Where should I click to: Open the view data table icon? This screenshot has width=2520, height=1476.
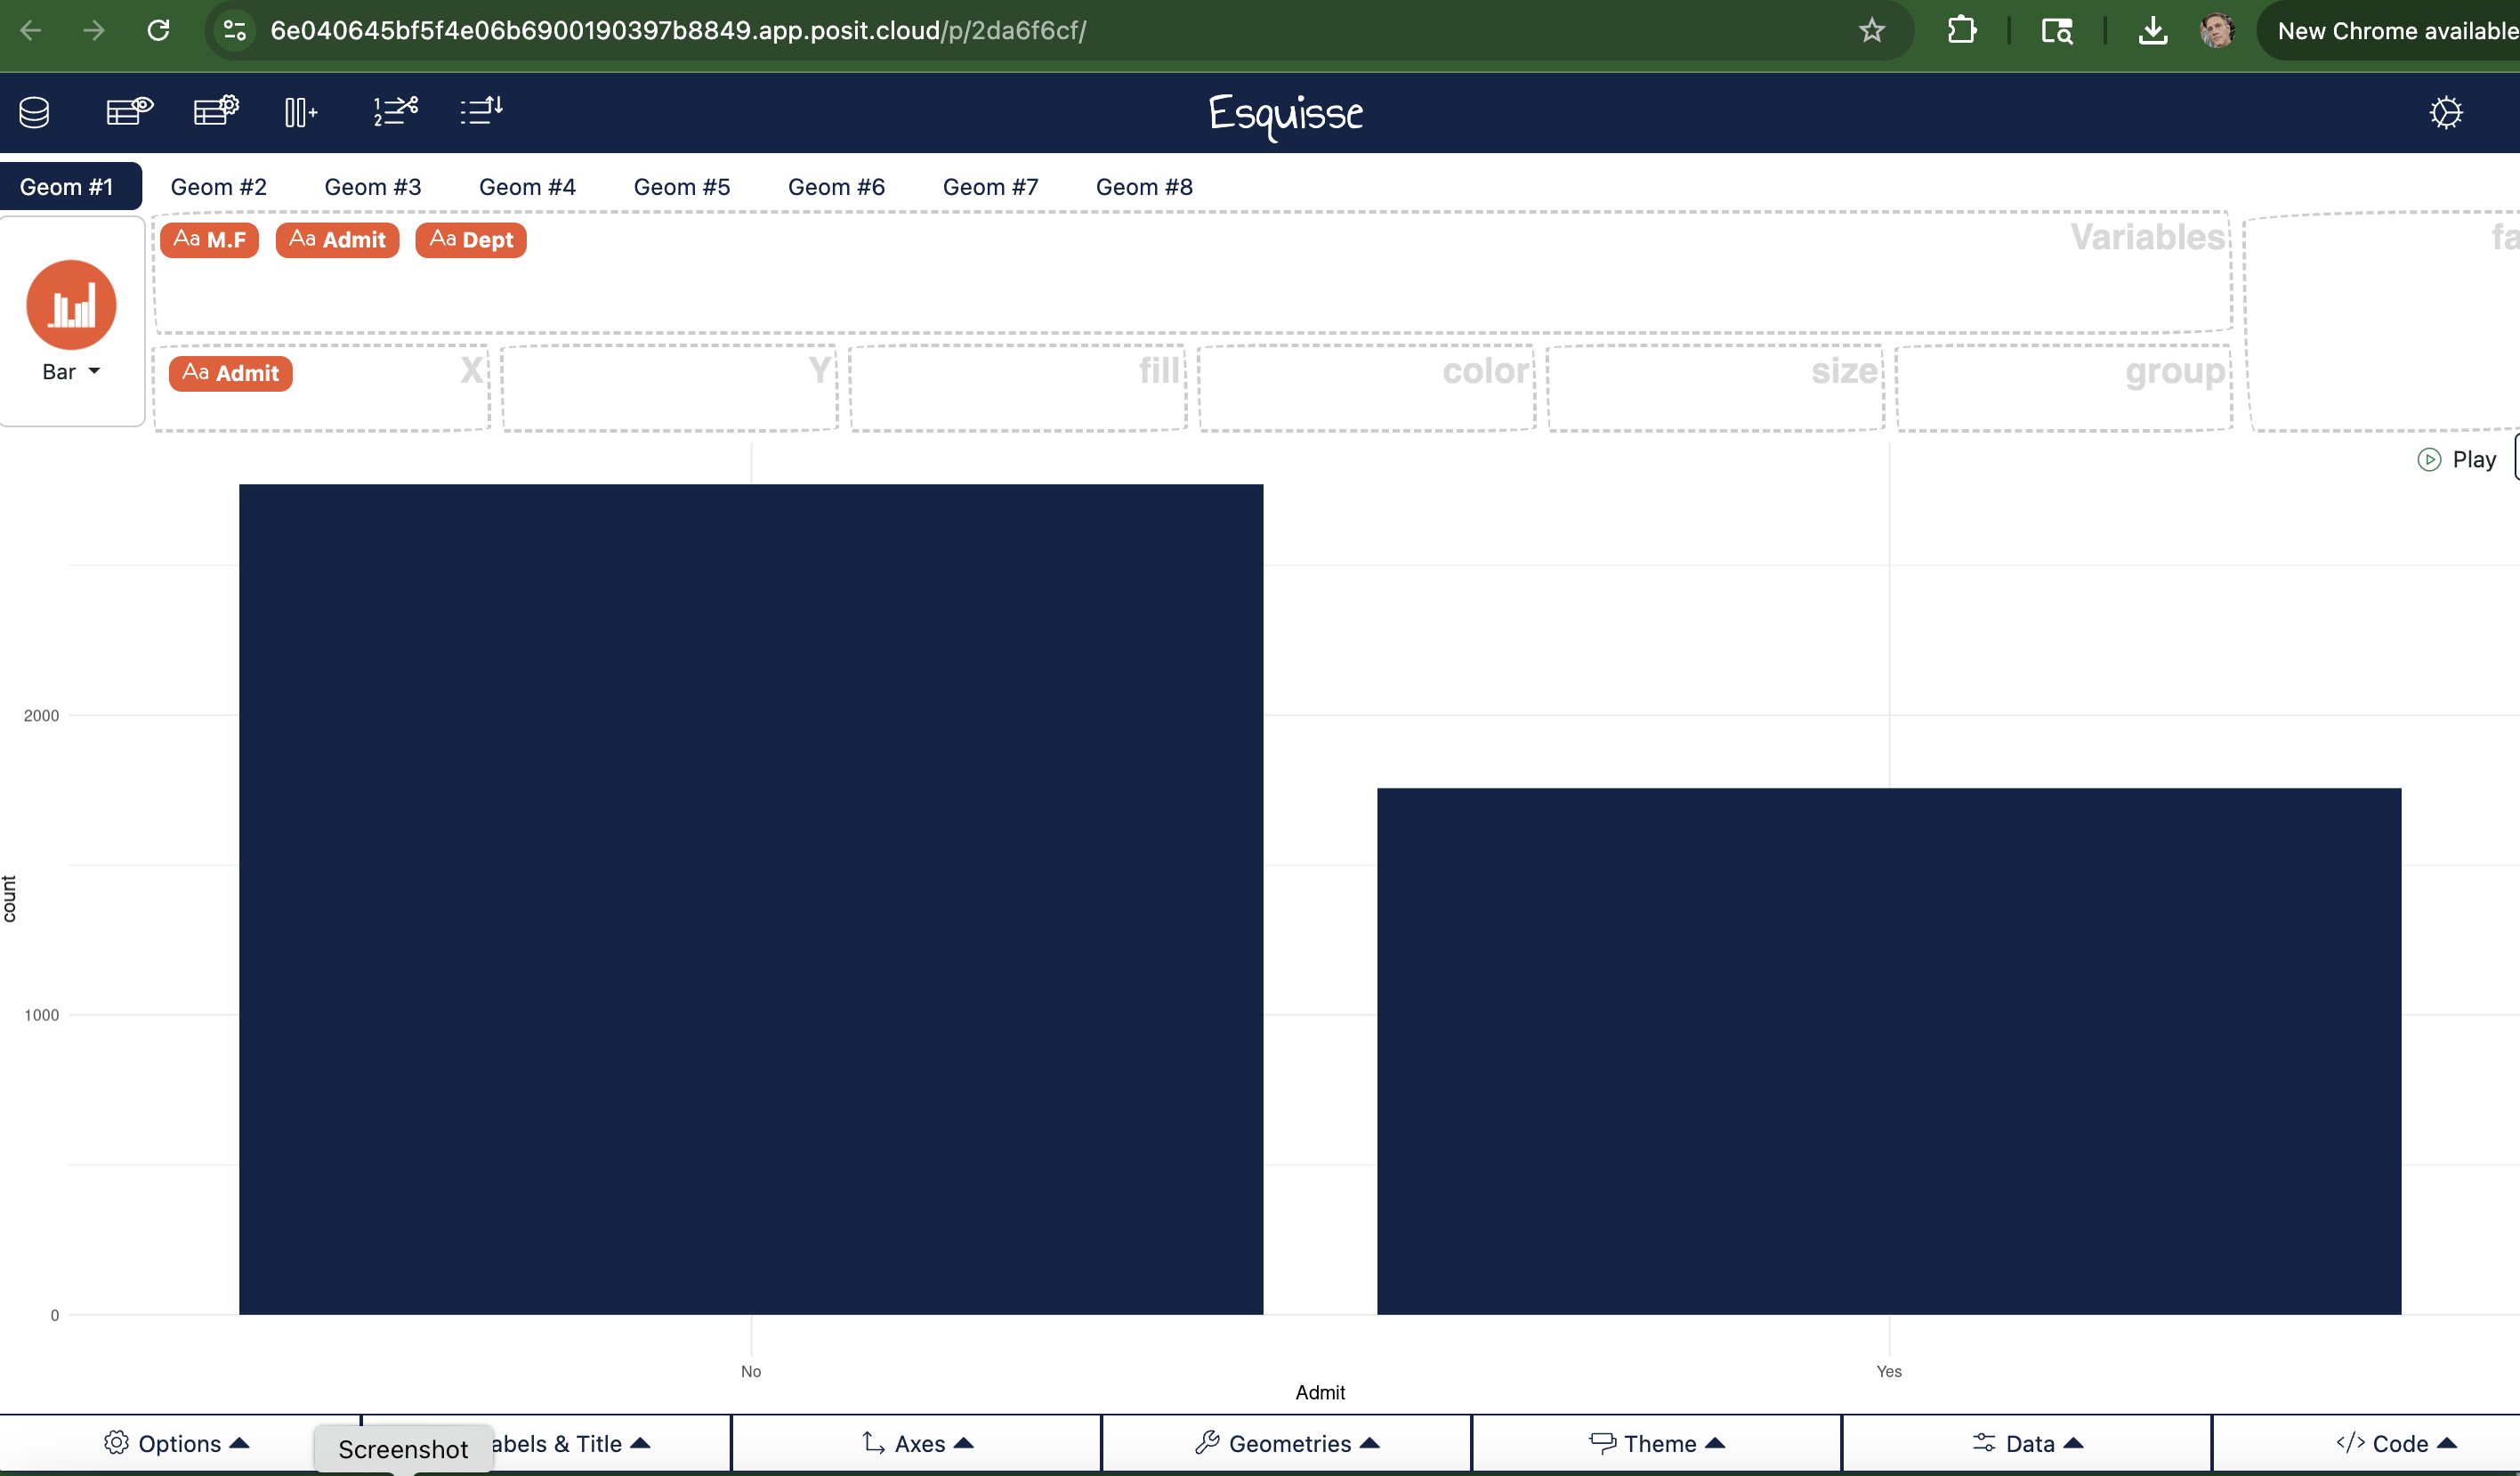point(129,110)
